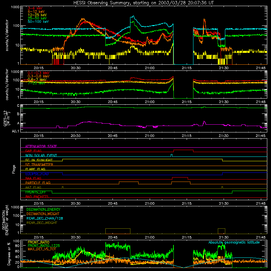Select the DECIMATION_ENERGY legend label

click(x=43, y=209)
